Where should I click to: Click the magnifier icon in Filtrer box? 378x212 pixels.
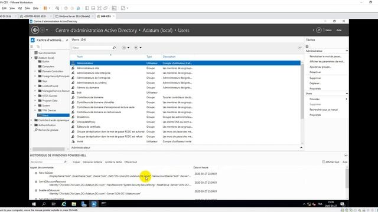[x=114, y=48]
